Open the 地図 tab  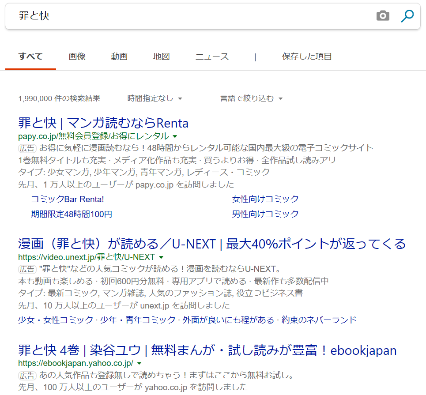click(162, 56)
